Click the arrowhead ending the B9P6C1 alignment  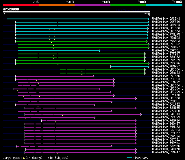click(x=100, y=51)
